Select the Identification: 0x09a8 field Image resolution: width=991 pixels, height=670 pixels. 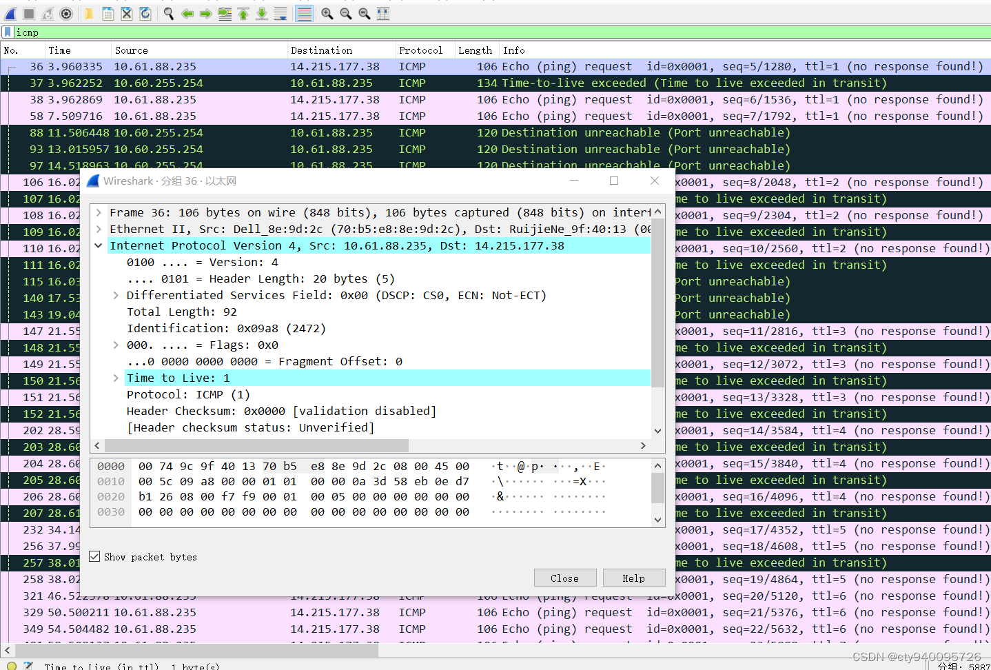click(226, 328)
